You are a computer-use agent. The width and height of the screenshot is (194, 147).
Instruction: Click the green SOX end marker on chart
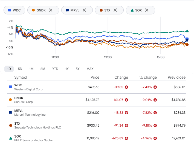tap(187, 31)
